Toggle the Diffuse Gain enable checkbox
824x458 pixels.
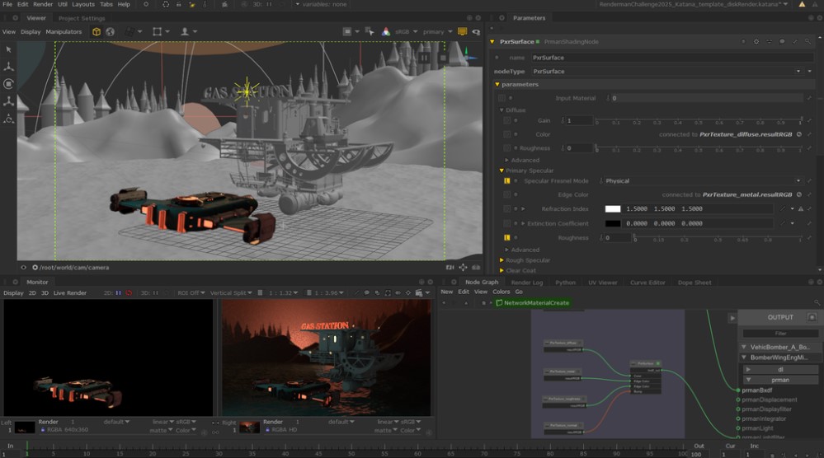coord(507,121)
